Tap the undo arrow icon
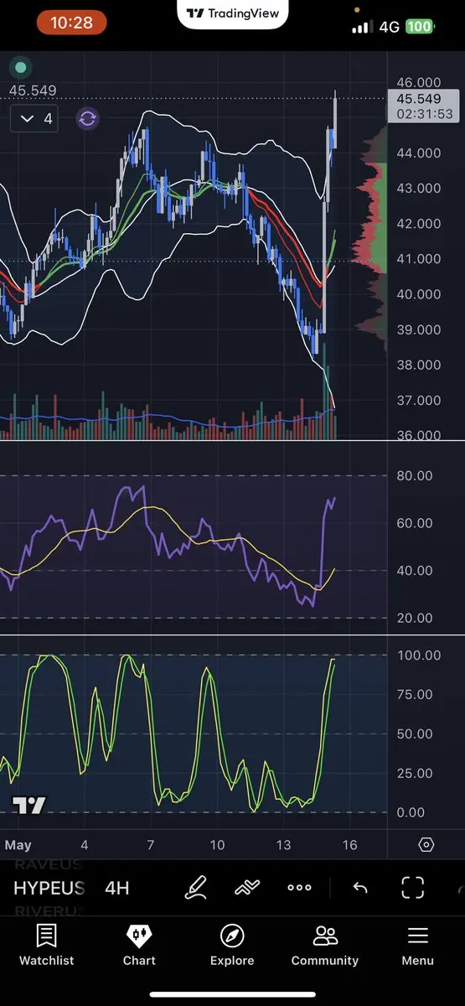The width and height of the screenshot is (465, 1006). click(359, 888)
